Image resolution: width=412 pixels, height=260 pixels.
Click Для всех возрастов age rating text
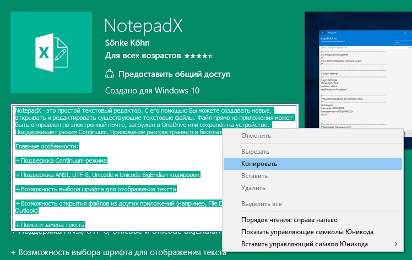[143, 56]
